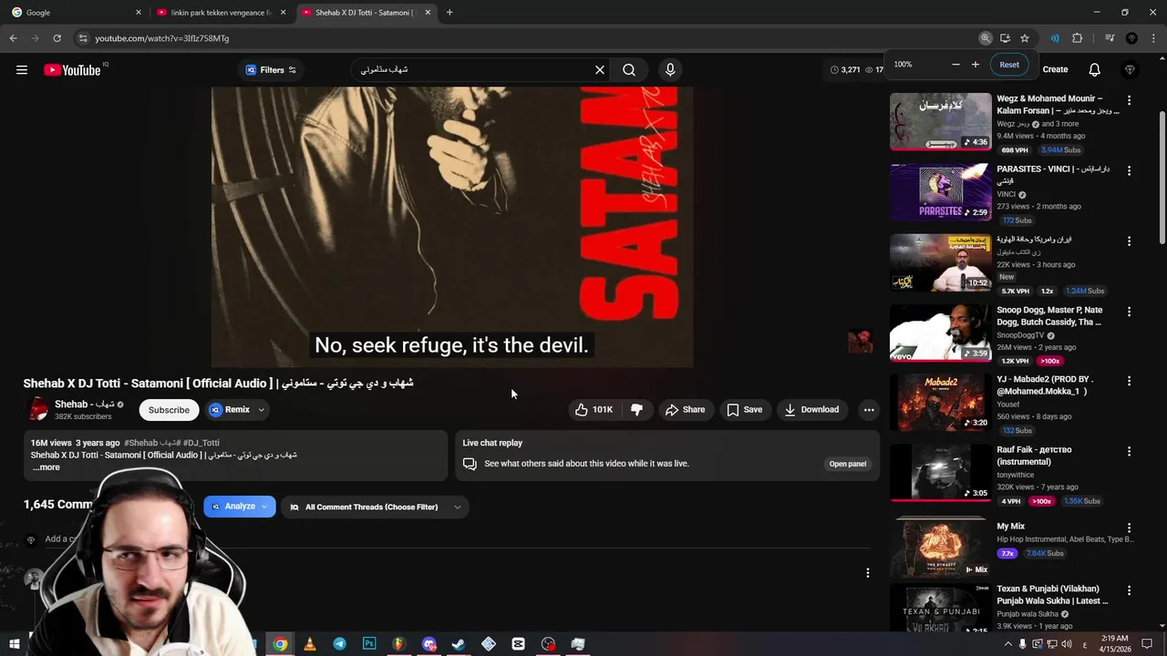Open options for Wegz Kalam Forsan video
This screenshot has height=656, width=1167.
click(1129, 100)
